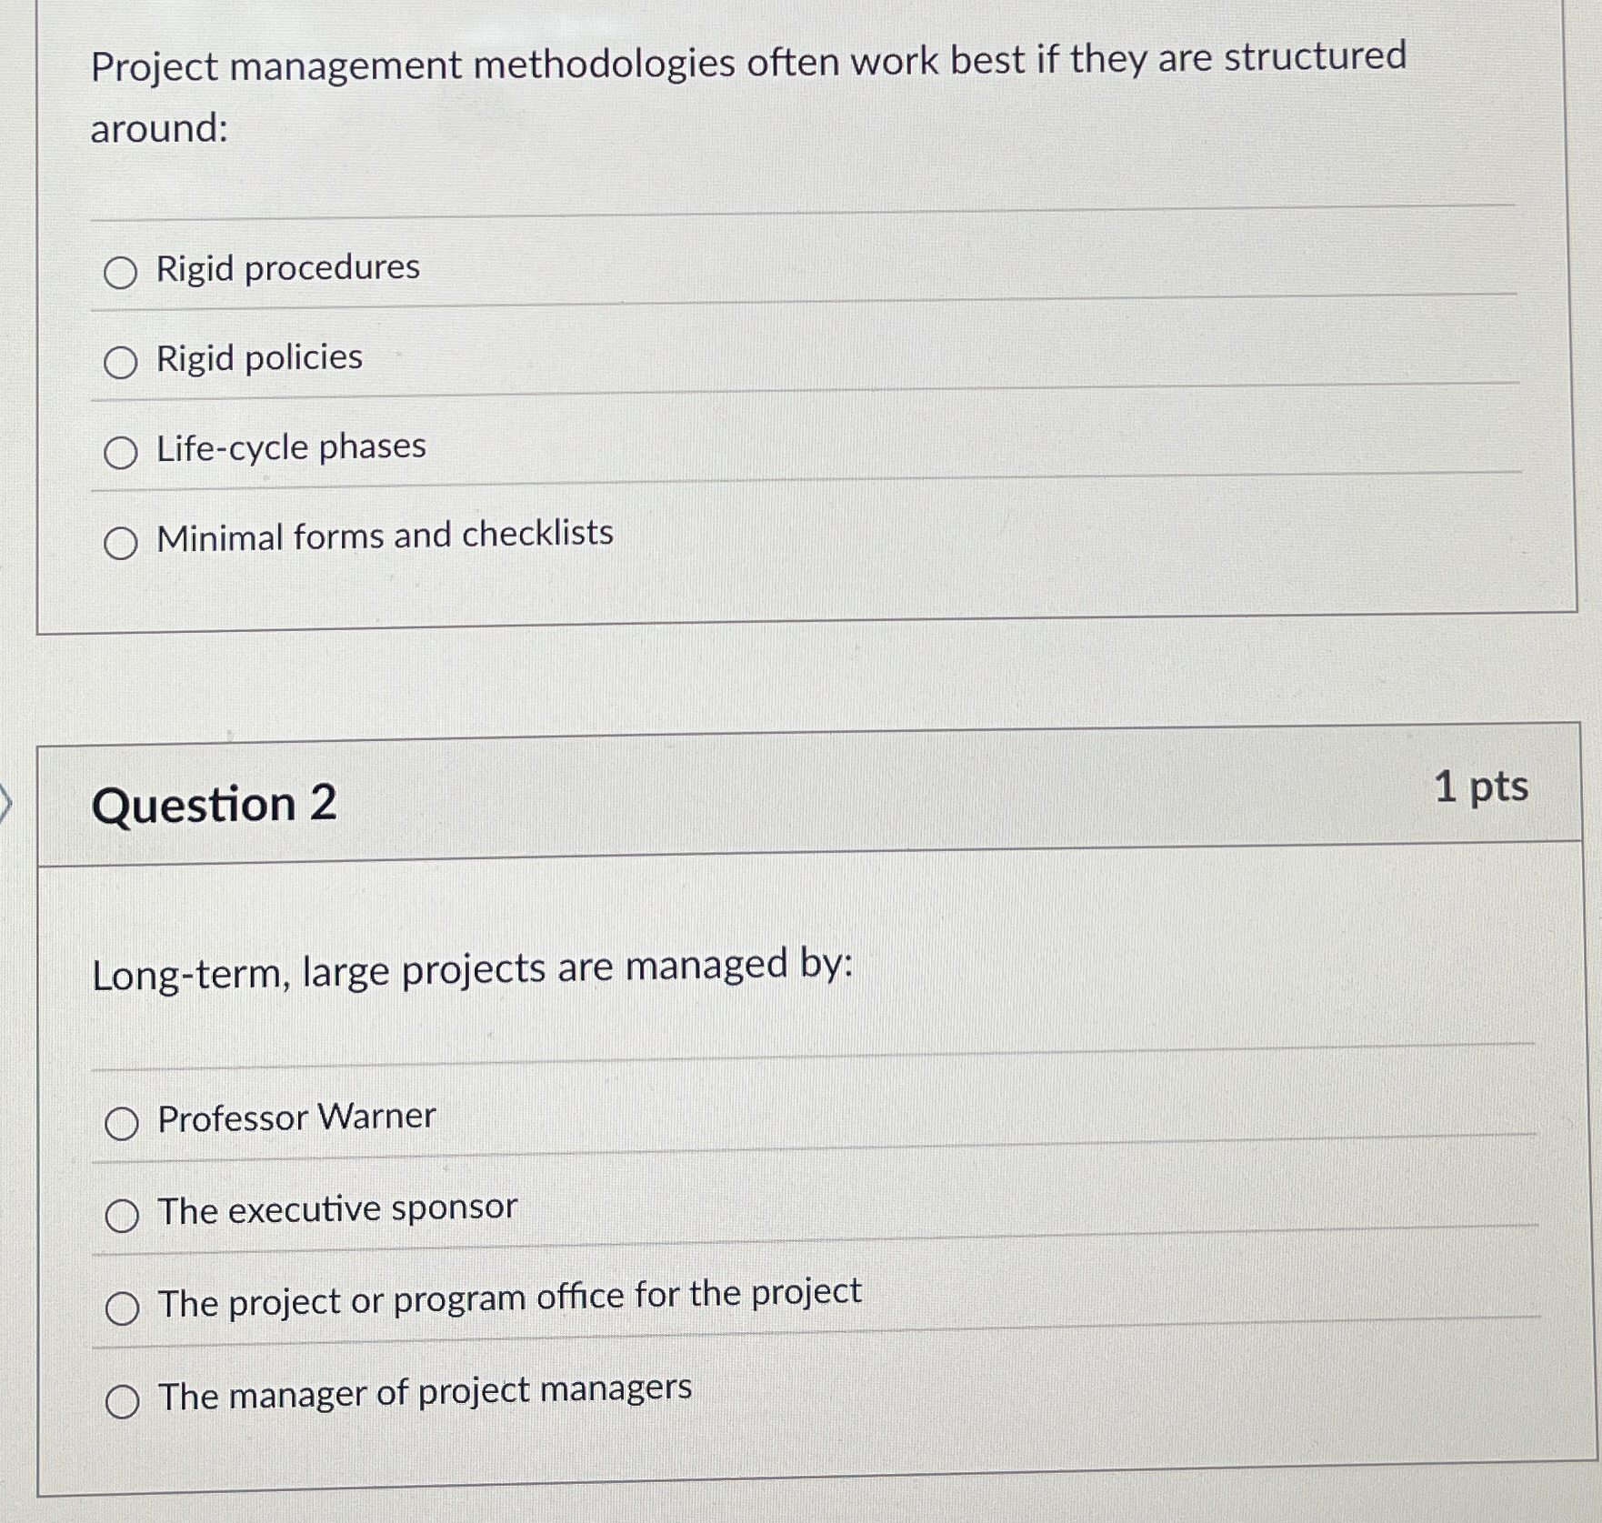Viewport: 1602px width, 1523px height.
Task: Select the "Rigid procedures" answer option
Action: click(119, 269)
